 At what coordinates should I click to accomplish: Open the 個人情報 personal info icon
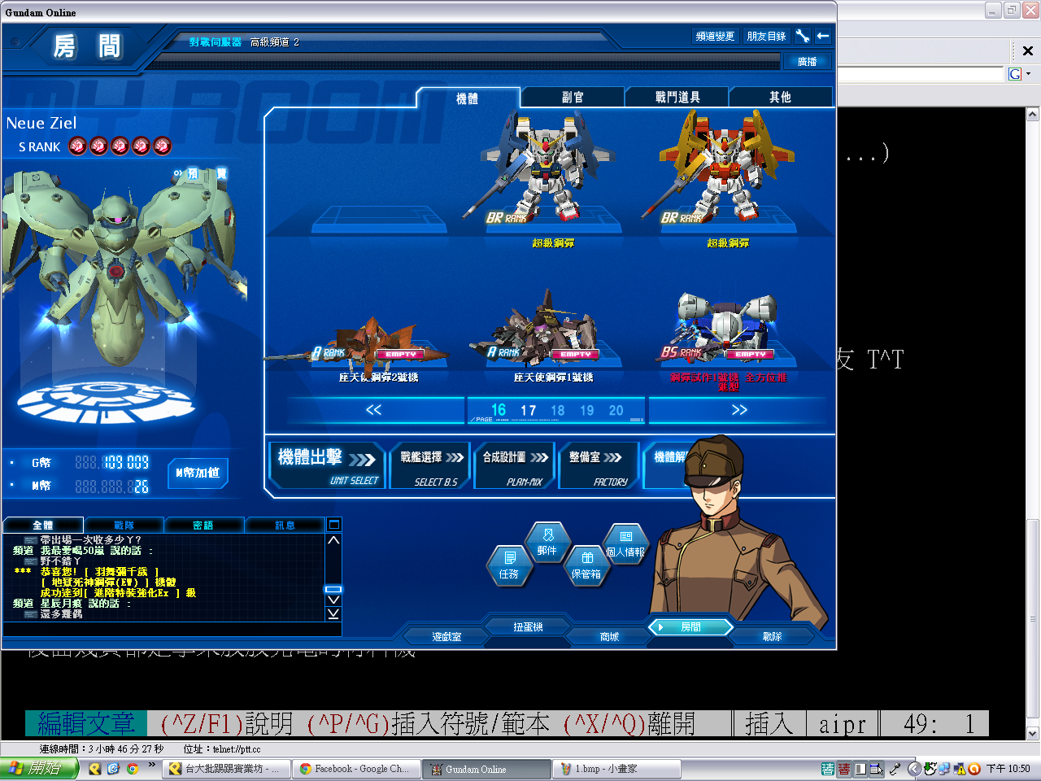[x=625, y=543]
